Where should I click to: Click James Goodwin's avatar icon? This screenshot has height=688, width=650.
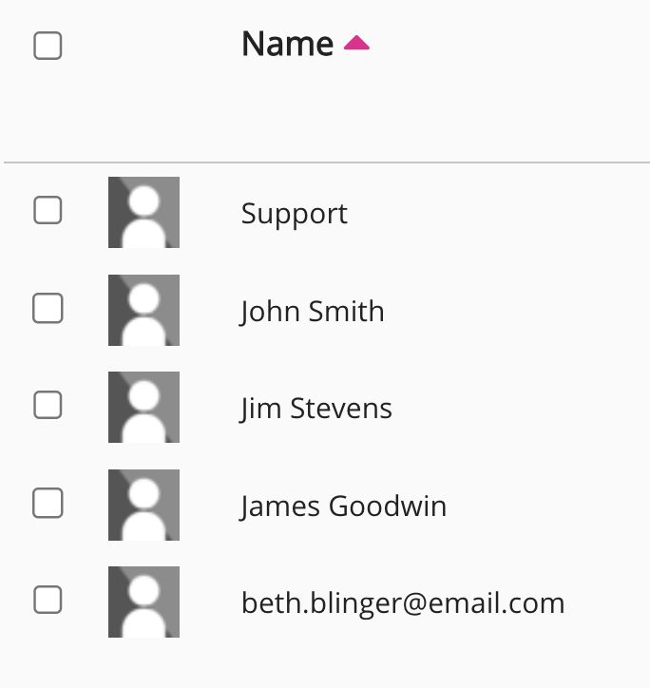click(x=143, y=505)
